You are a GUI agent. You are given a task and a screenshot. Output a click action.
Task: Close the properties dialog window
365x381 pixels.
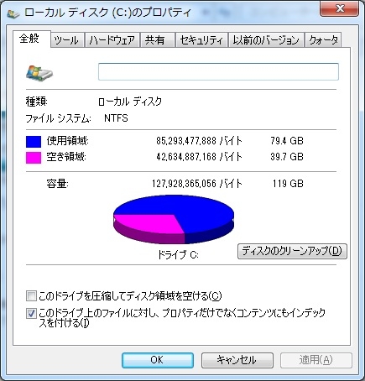coord(340,9)
